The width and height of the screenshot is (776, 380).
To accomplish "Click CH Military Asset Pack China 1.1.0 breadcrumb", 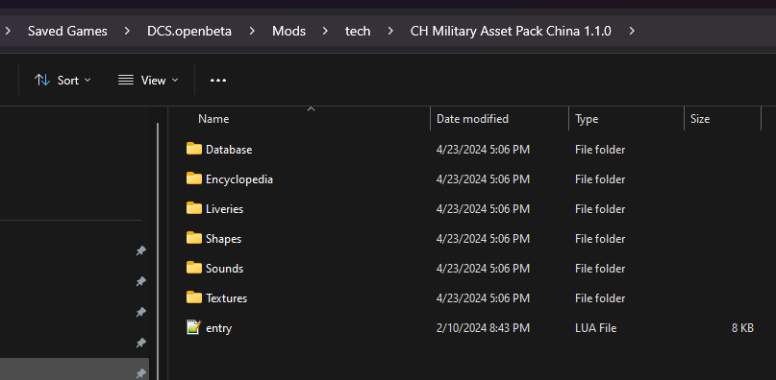I will click(511, 31).
